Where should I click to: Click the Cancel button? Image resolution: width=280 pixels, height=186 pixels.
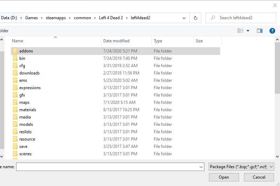(259, 177)
